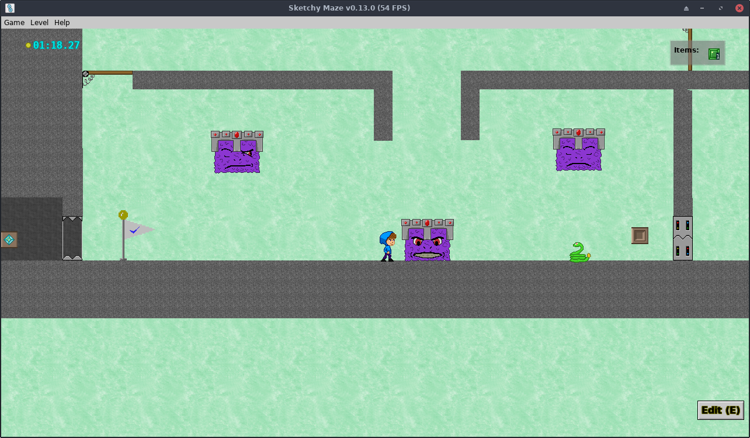Click the electric door with red lights

pos(682,238)
